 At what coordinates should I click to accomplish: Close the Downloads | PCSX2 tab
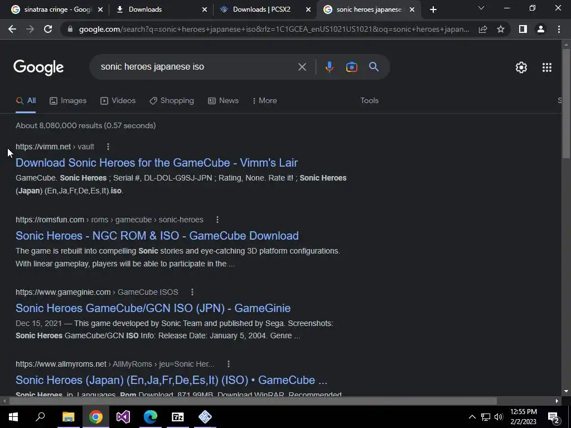[x=308, y=9]
